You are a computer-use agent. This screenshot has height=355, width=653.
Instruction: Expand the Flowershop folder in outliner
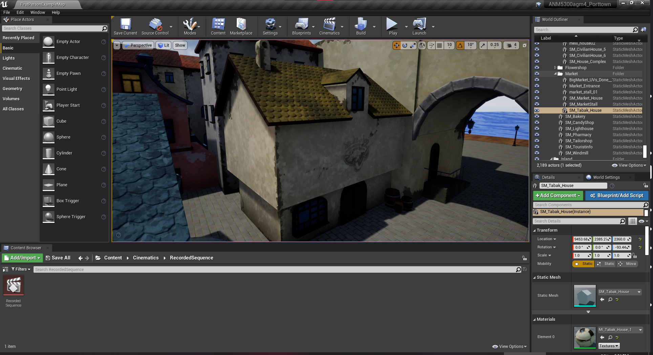click(555, 68)
